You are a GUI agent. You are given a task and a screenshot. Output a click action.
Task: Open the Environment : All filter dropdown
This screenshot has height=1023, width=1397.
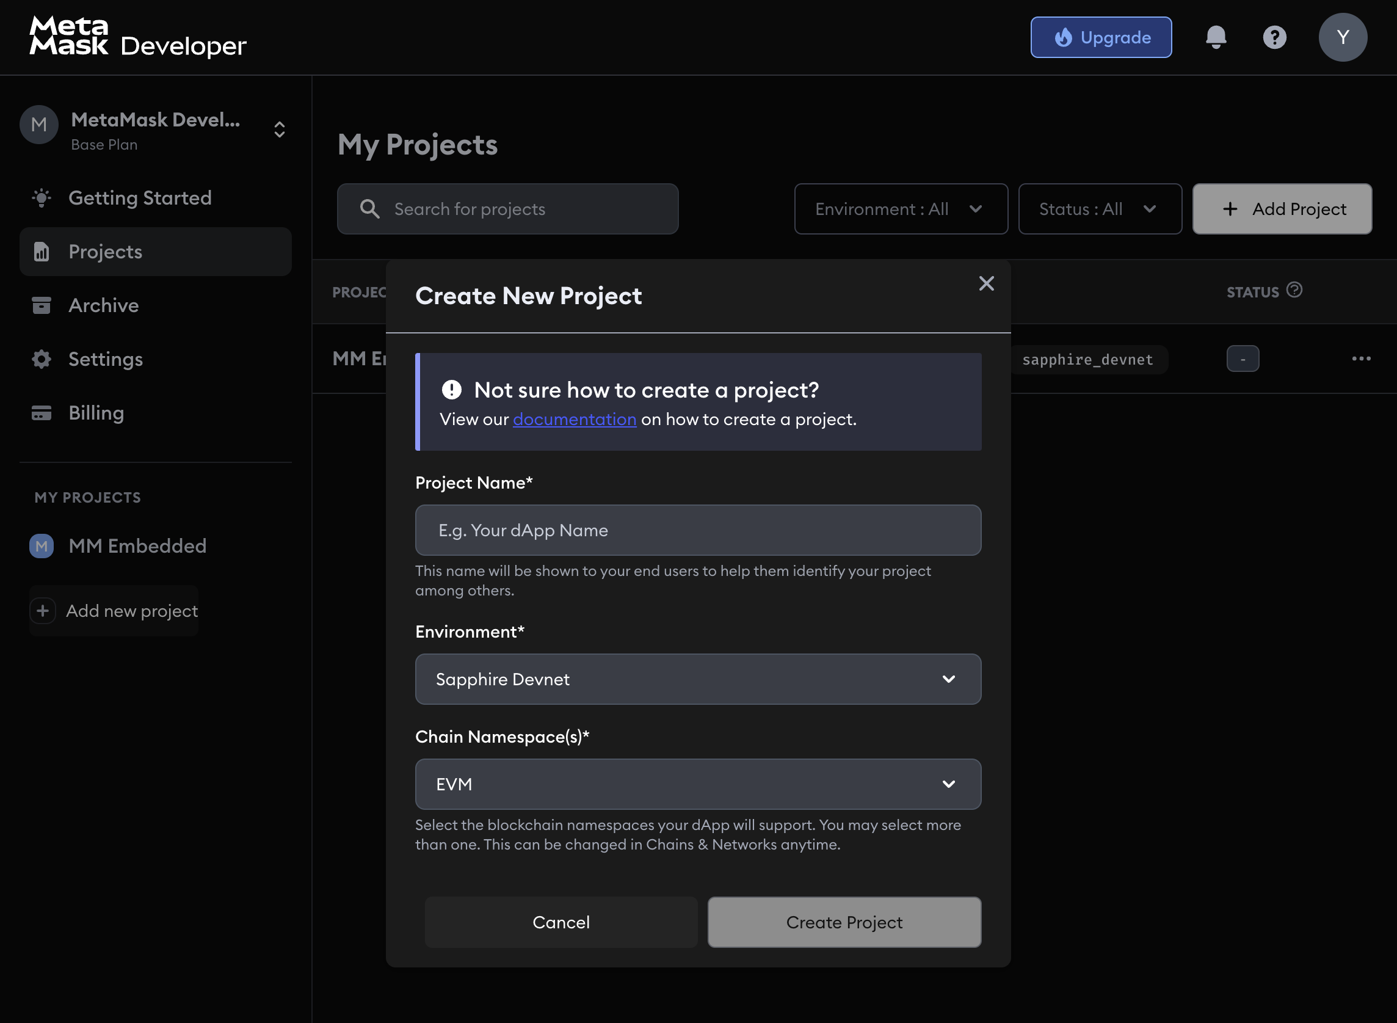[x=901, y=209]
